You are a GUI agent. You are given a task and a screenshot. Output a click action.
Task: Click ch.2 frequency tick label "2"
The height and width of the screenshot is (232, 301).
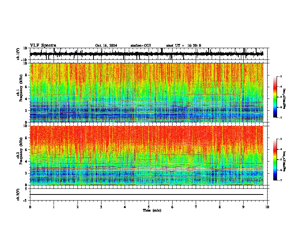[x=27, y=173]
